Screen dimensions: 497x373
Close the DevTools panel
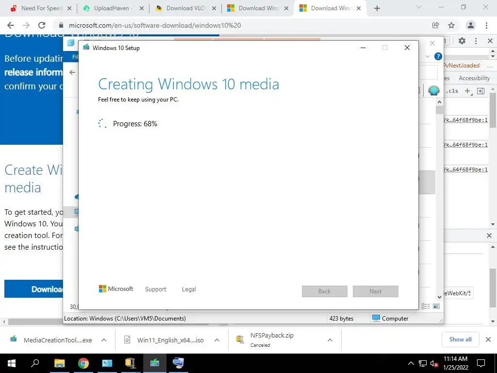[x=490, y=41]
